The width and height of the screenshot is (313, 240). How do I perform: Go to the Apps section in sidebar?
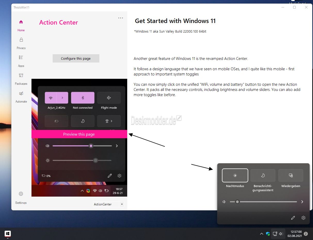point(21,61)
